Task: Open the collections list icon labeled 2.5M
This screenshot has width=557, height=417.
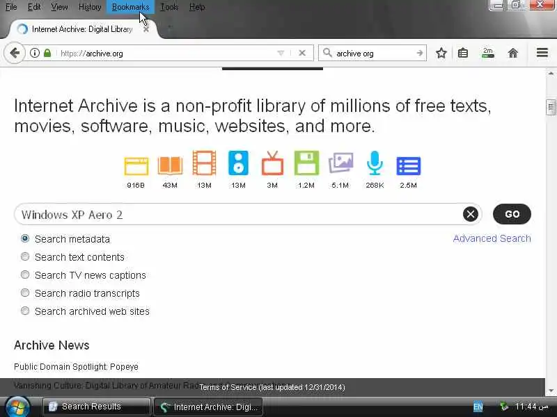Action: pyautogui.click(x=409, y=166)
